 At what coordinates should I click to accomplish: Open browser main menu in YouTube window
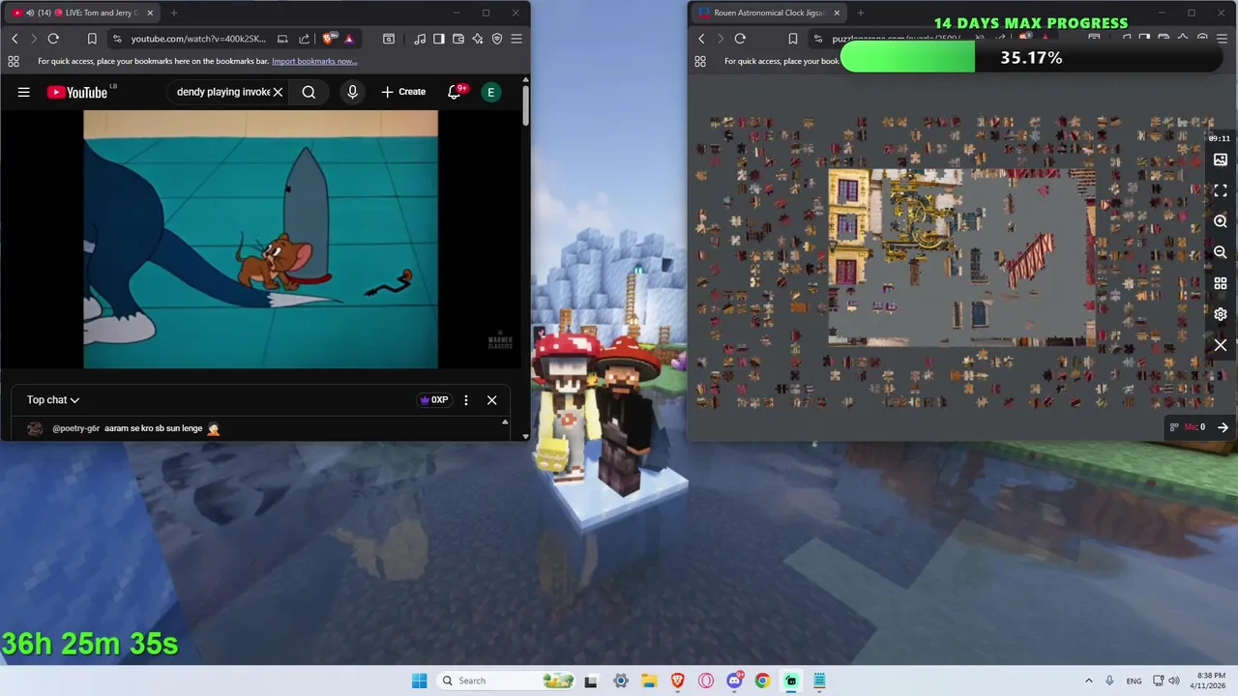pos(516,39)
